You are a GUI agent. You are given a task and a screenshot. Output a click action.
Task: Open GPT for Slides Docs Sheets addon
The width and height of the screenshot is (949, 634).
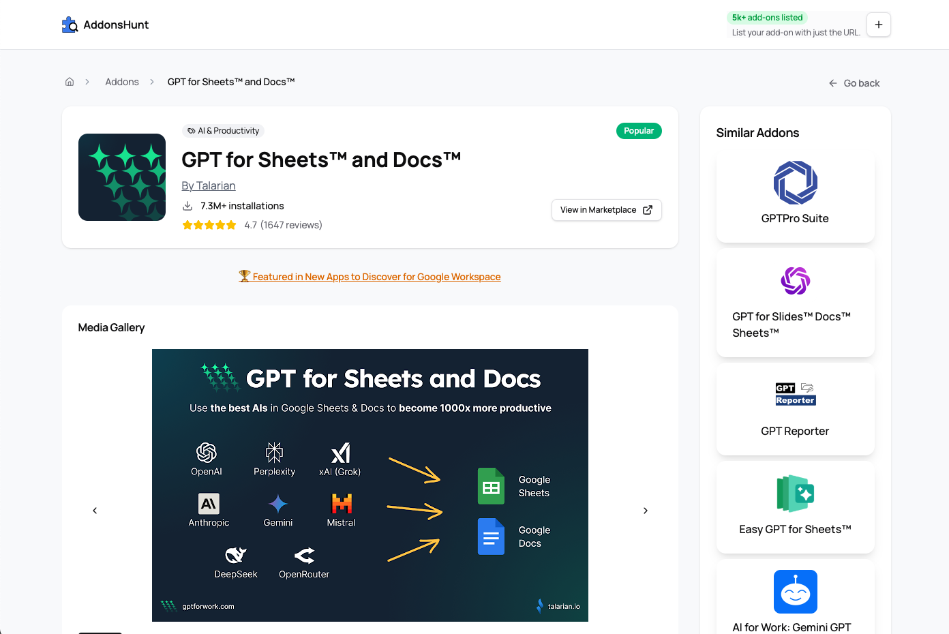pos(795,303)
